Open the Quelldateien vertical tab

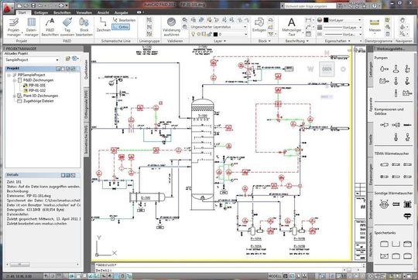click(86, 69)
